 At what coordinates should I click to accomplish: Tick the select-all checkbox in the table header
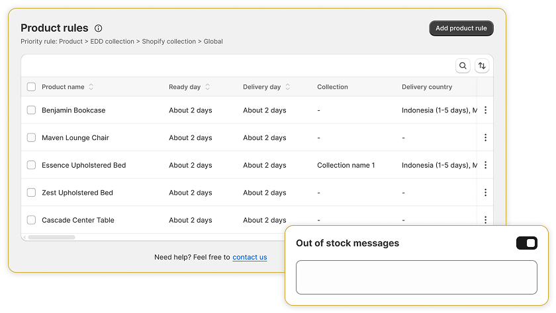(31, 87)
